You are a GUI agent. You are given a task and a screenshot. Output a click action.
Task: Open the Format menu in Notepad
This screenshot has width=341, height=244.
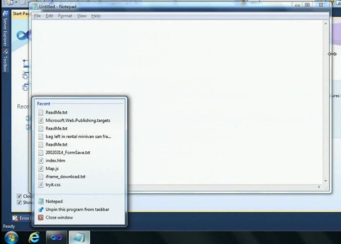click(65, 16)
